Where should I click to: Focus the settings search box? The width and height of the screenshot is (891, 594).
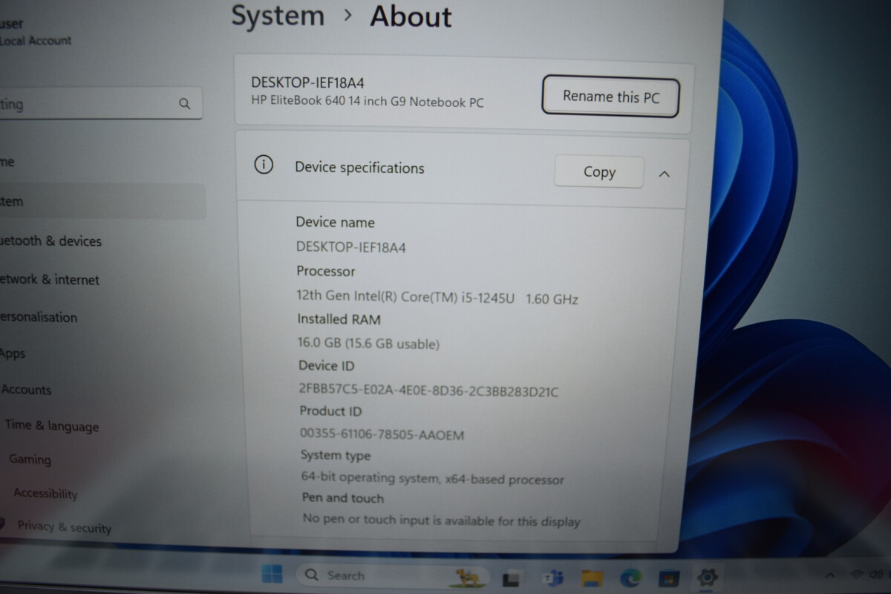point(100,104)
